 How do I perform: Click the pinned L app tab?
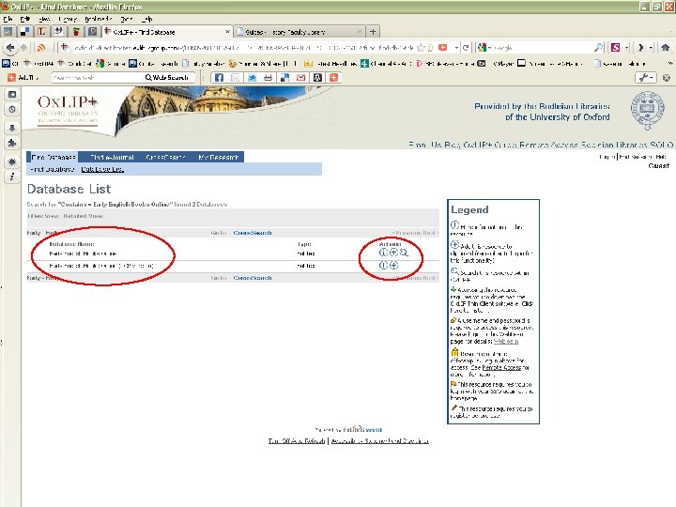[41, 32]
